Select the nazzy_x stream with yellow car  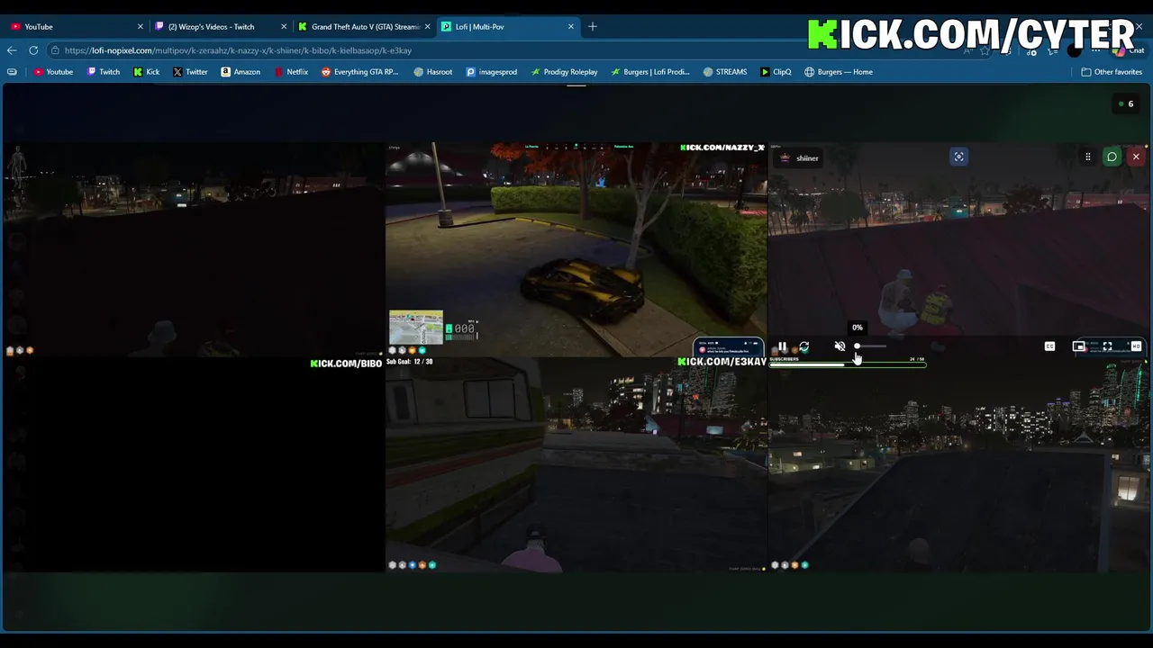[576, 249]
